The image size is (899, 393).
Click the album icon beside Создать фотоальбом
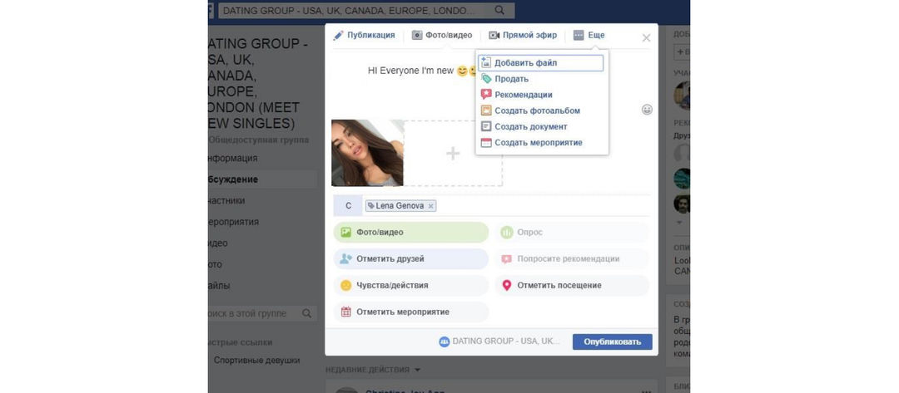[486, 111]
